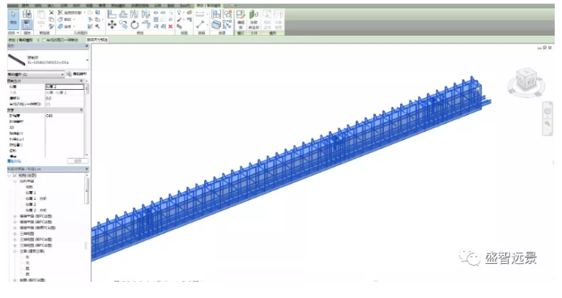Screen dimensions: 562x298
Task: Open the Steering Wheels navigation icon
Action: pos(547,111)
